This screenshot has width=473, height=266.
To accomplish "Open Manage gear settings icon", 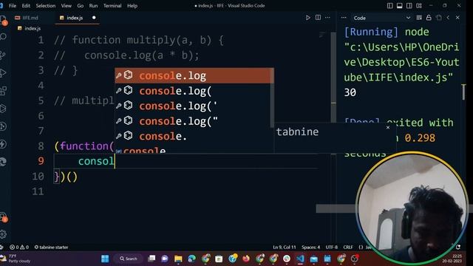I will coord(3,234).
